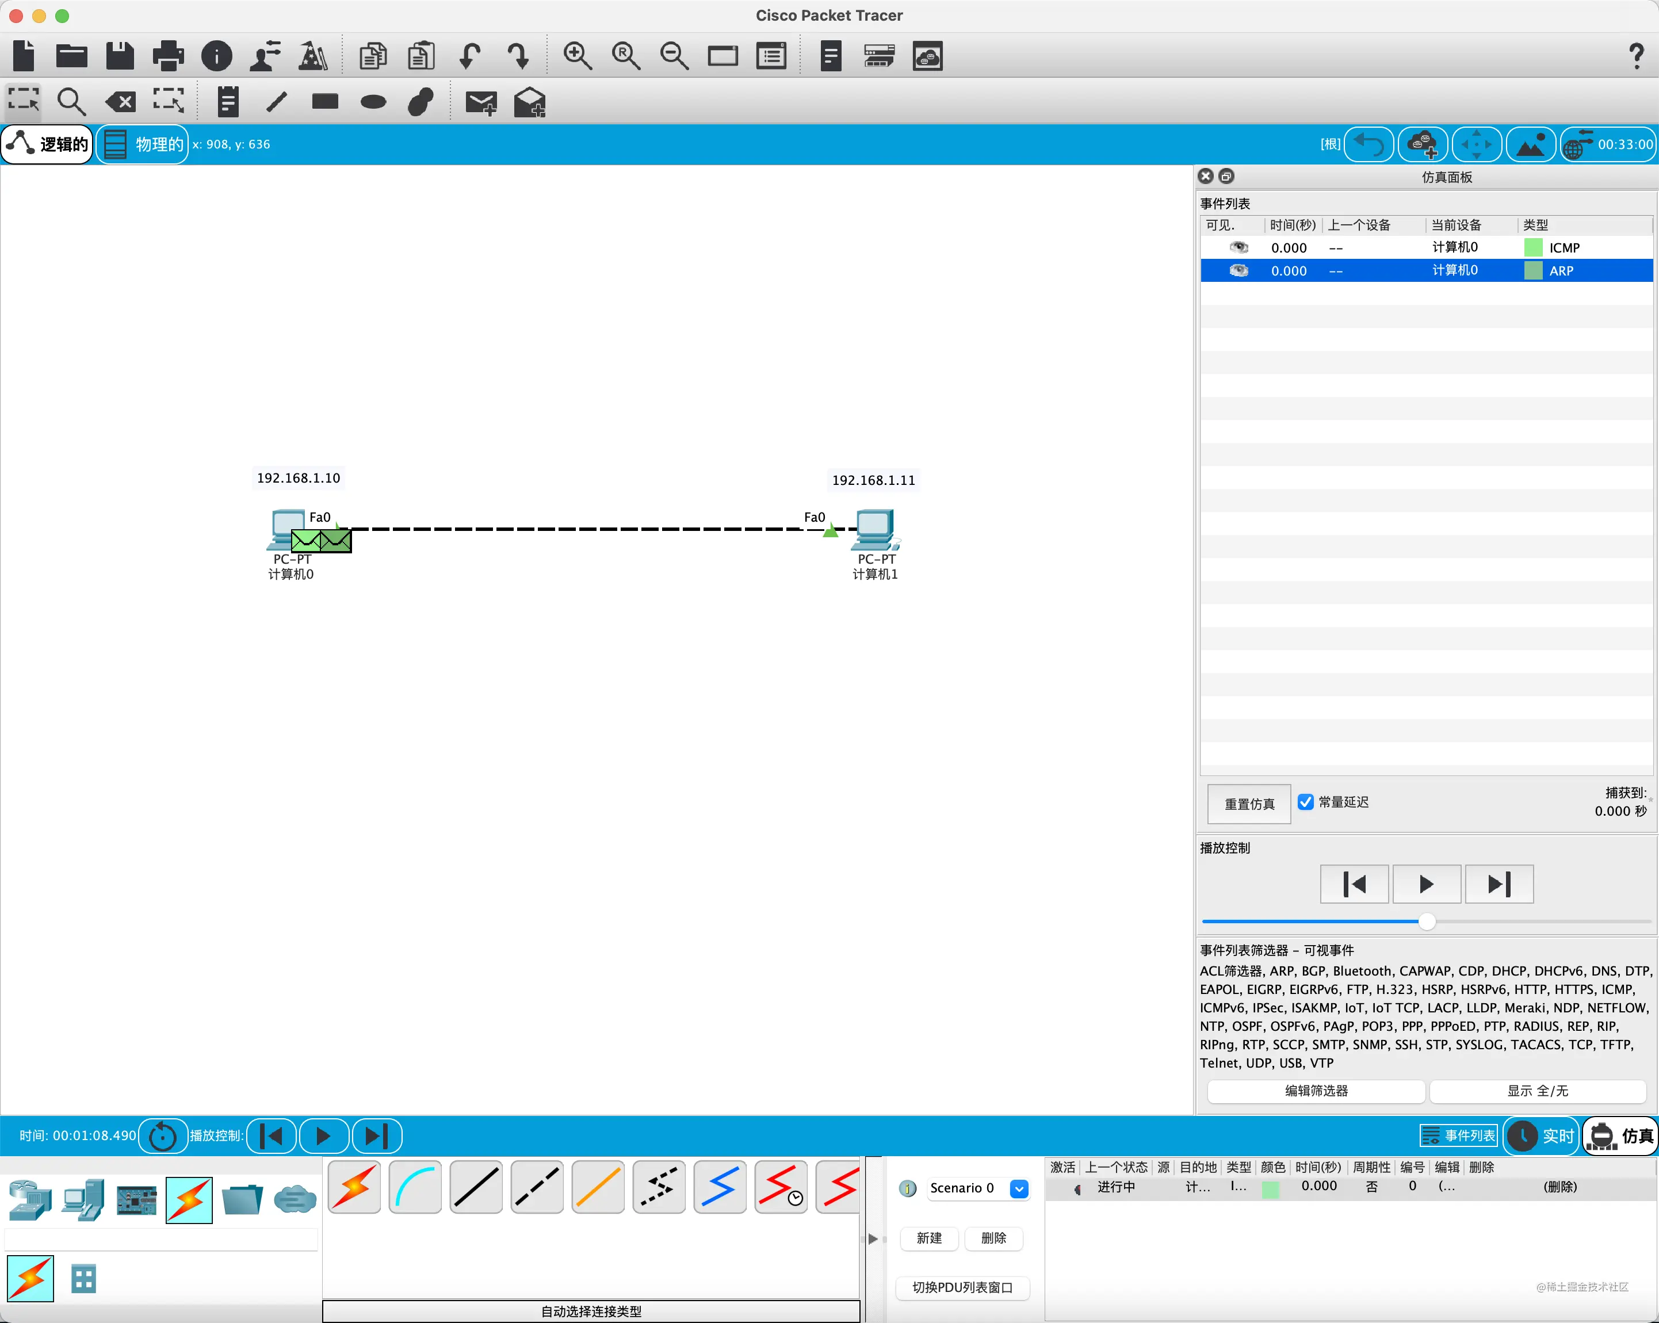Save the project with the floppy icon
1659x1323 pixels.
pyautogui.click(x=120, y=55)
